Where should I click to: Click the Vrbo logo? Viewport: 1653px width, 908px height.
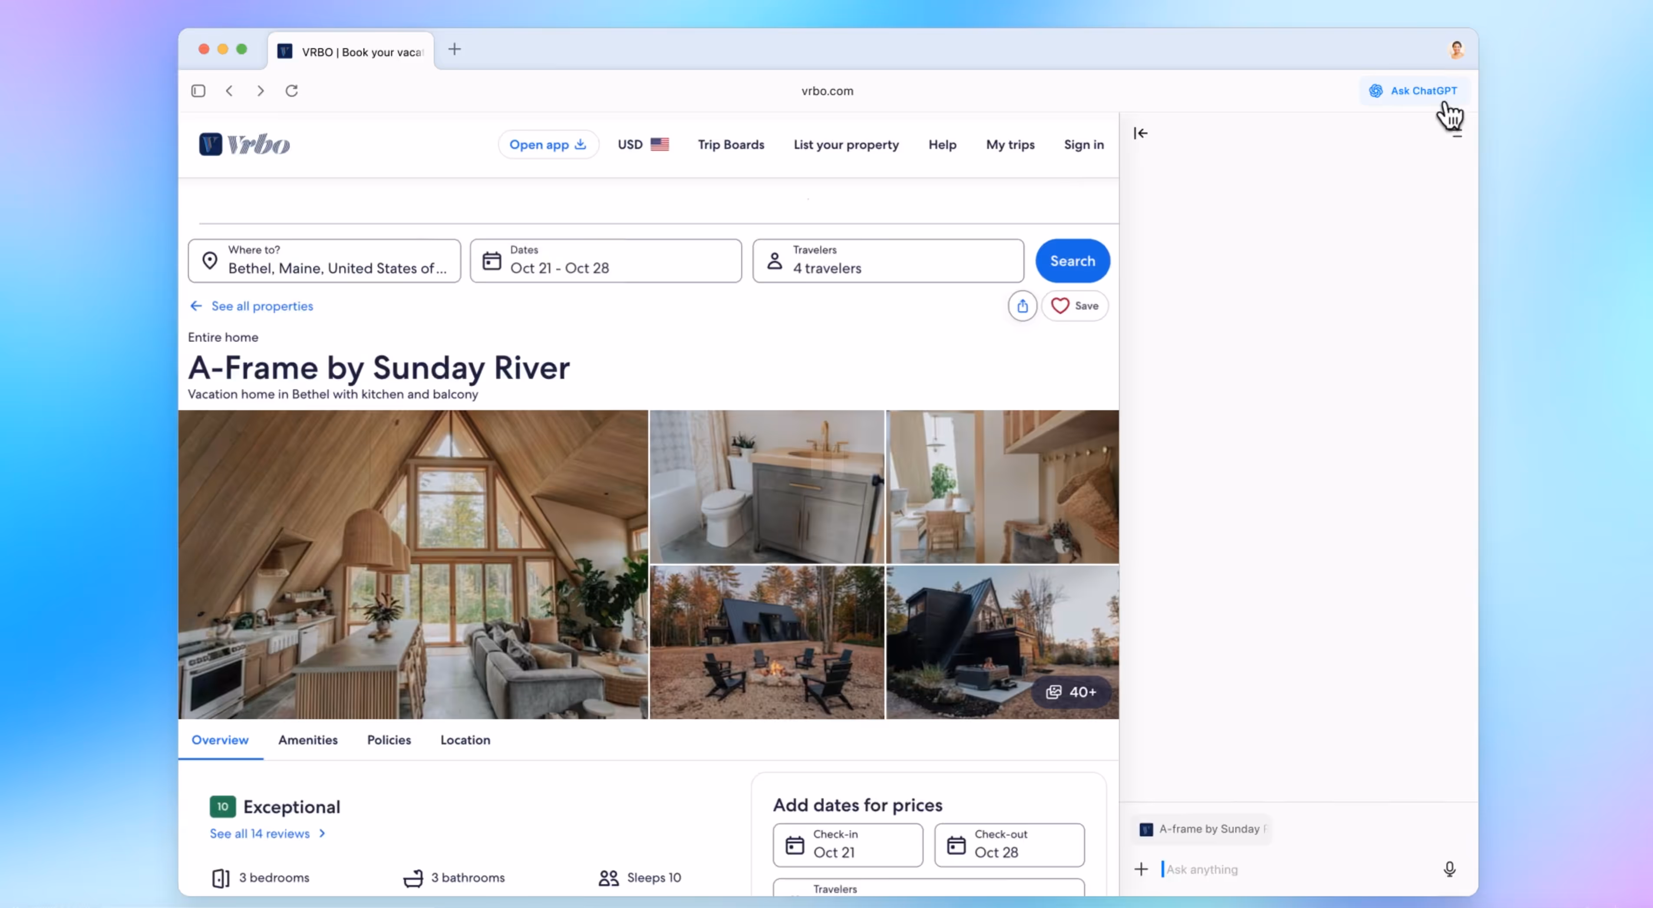pos(244,144)
